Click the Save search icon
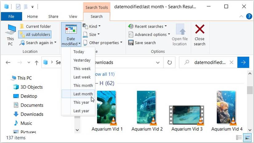The width and height of the screenshot is (254, 143). coord(131,43)
